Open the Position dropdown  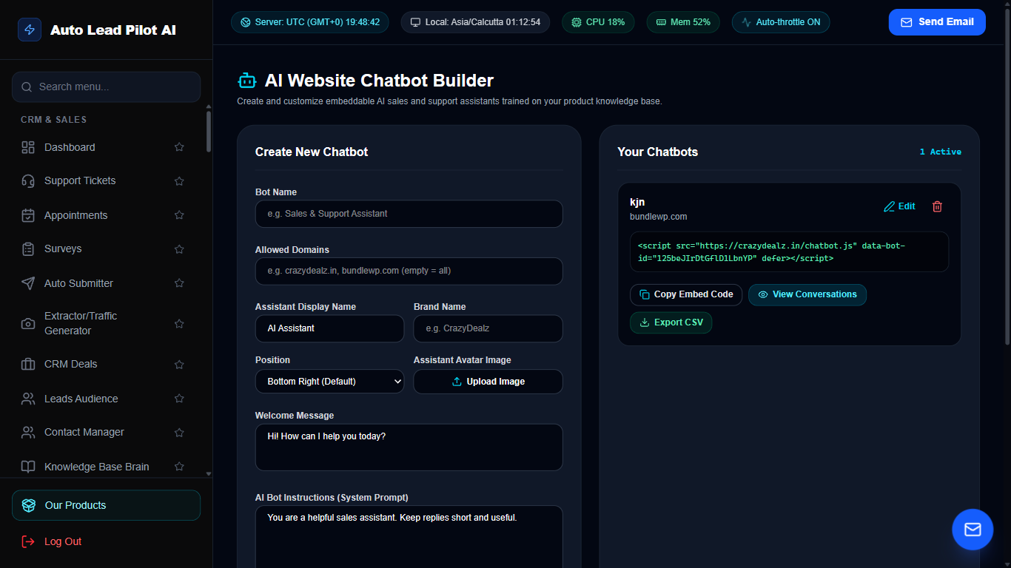(330, 382)
